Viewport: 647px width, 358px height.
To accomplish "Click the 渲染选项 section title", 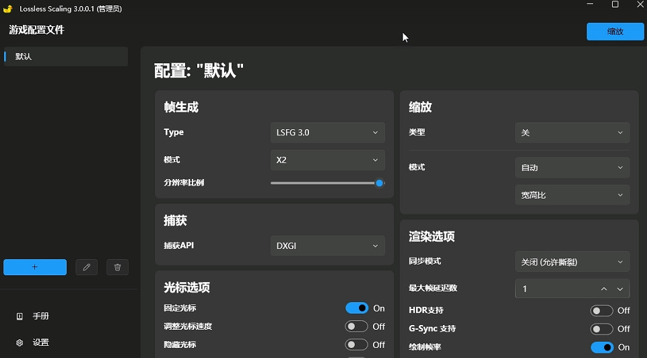I will pyautogui.click(x=432, y=236).
